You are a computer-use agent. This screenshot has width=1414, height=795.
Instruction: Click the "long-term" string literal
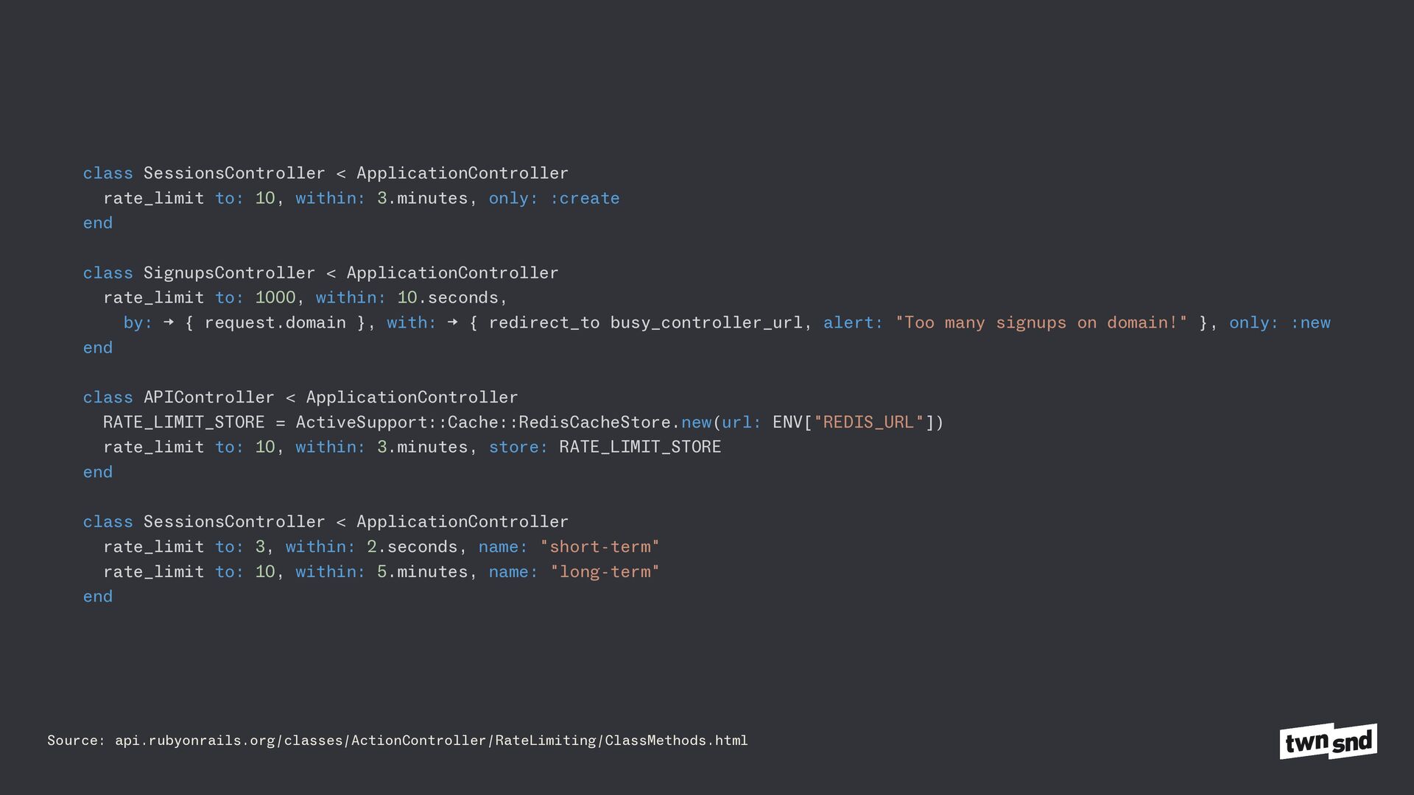click(605, 572)
